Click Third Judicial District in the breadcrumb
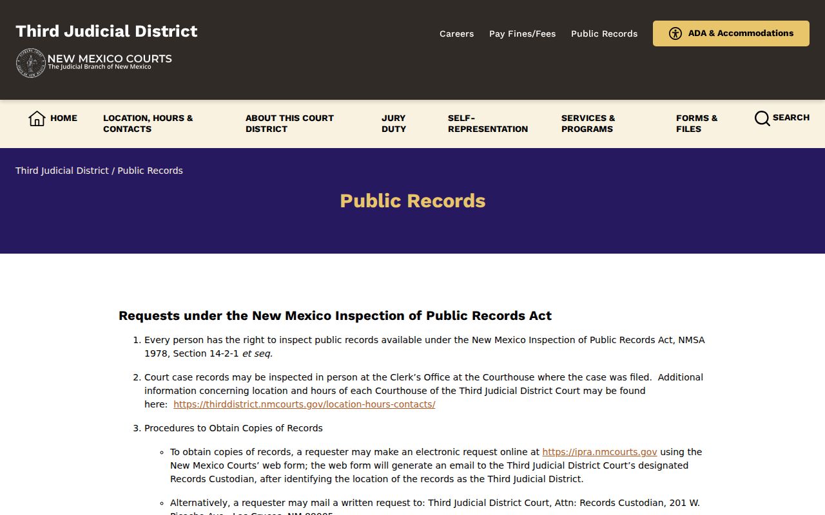825x515 pixels. pos(62,171)
